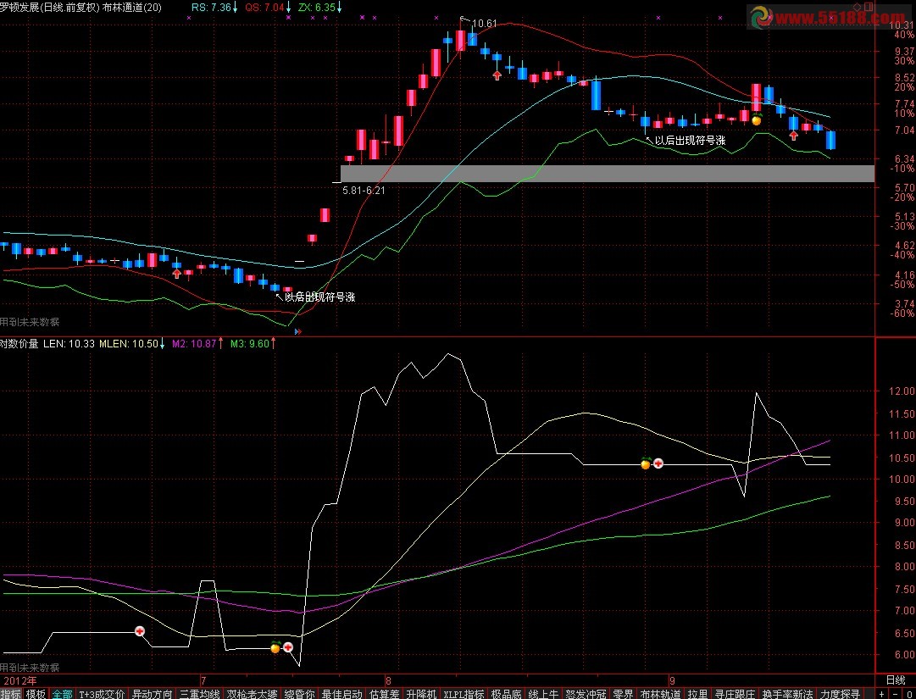
Task: Open the T+3成交价 indicator tab
Action: click(x=102, y=694)
